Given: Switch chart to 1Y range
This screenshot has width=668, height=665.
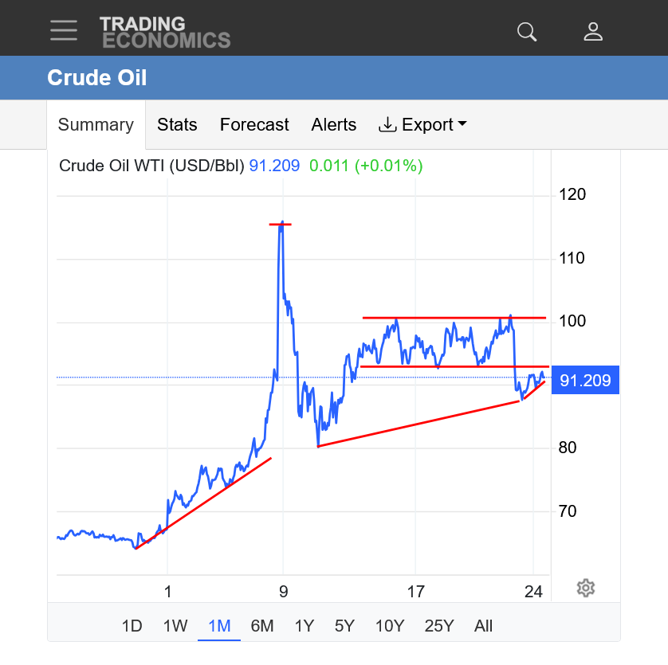Looking at the screenshot, I should coord(304,626).
